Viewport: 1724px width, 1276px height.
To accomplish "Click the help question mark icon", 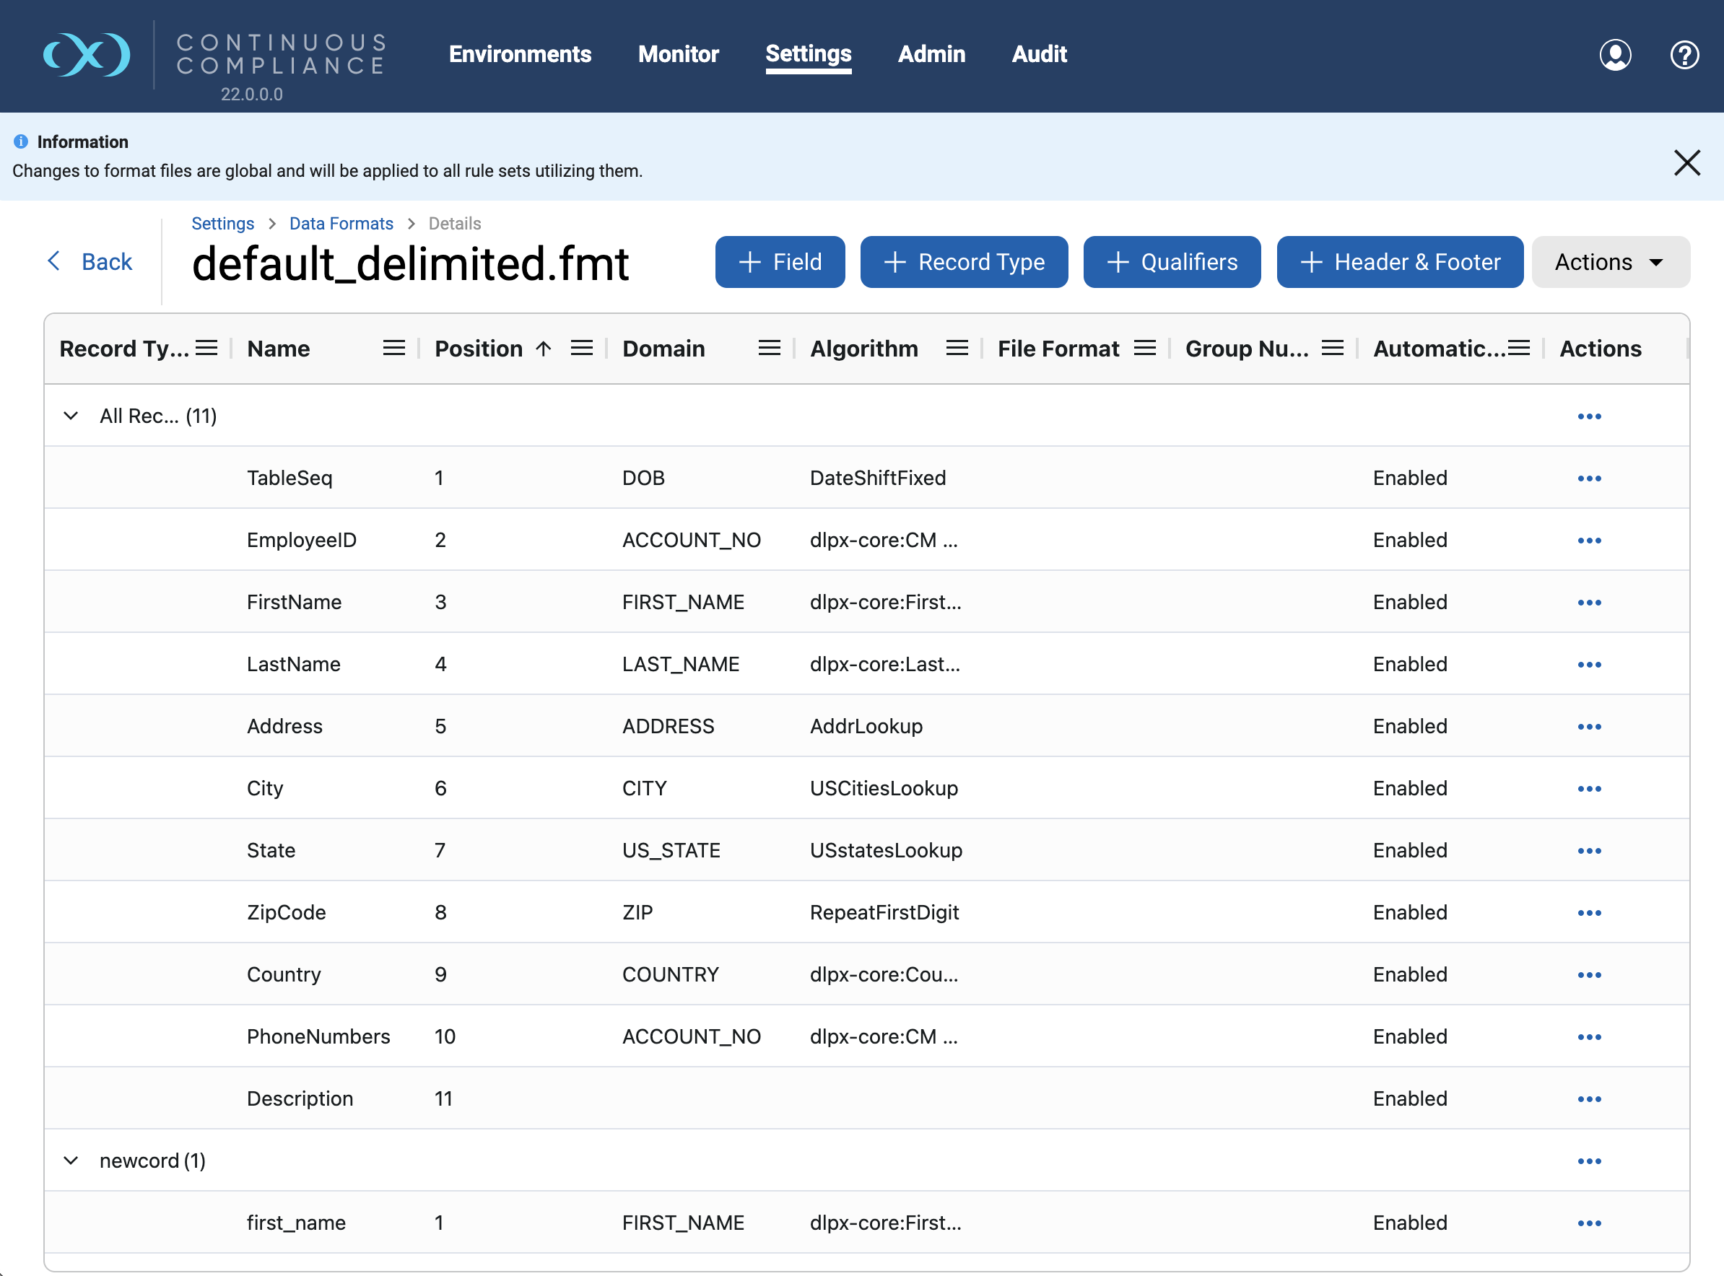I will pyautogui.click(x=1684, y=55).
